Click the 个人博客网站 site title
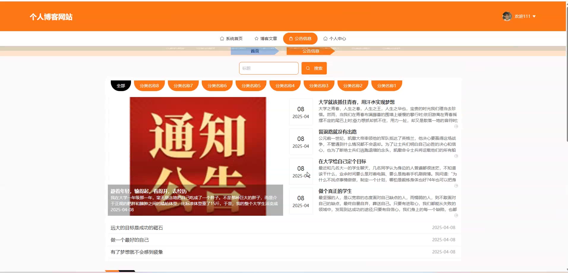The image size is (568, 273). 51,17
